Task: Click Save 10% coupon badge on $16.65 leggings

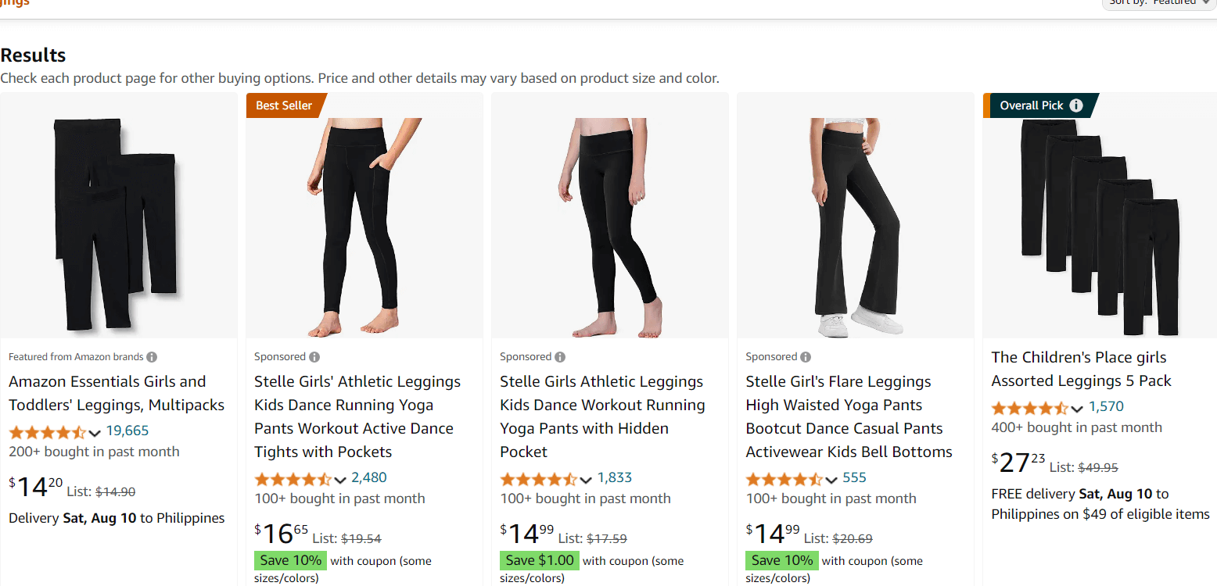Action: (x=290, y=560)
